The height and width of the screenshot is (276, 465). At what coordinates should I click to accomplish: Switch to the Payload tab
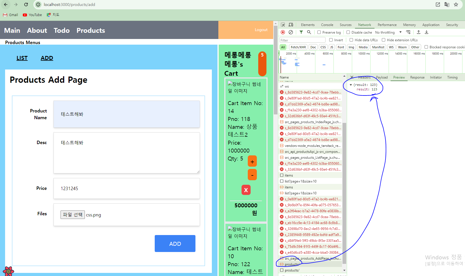pos(382,77)
